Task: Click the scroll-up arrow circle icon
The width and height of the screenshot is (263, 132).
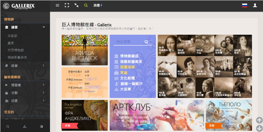Action: tap(259, 120)
